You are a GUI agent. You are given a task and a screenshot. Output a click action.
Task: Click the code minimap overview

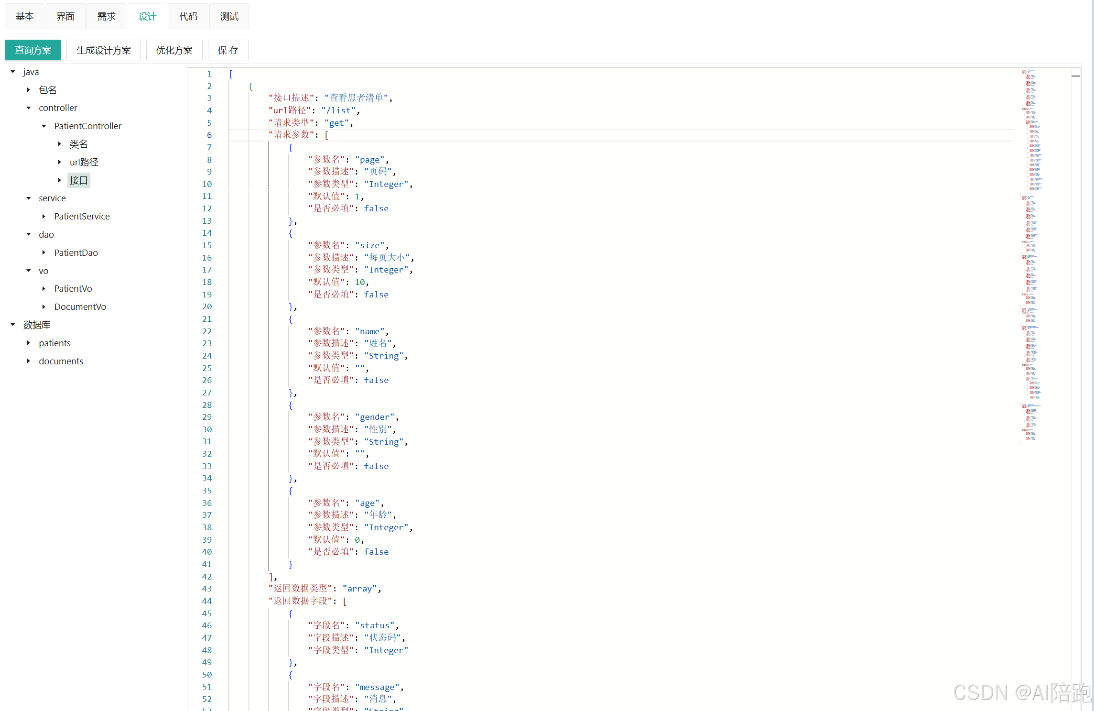tap(1031, 239)
